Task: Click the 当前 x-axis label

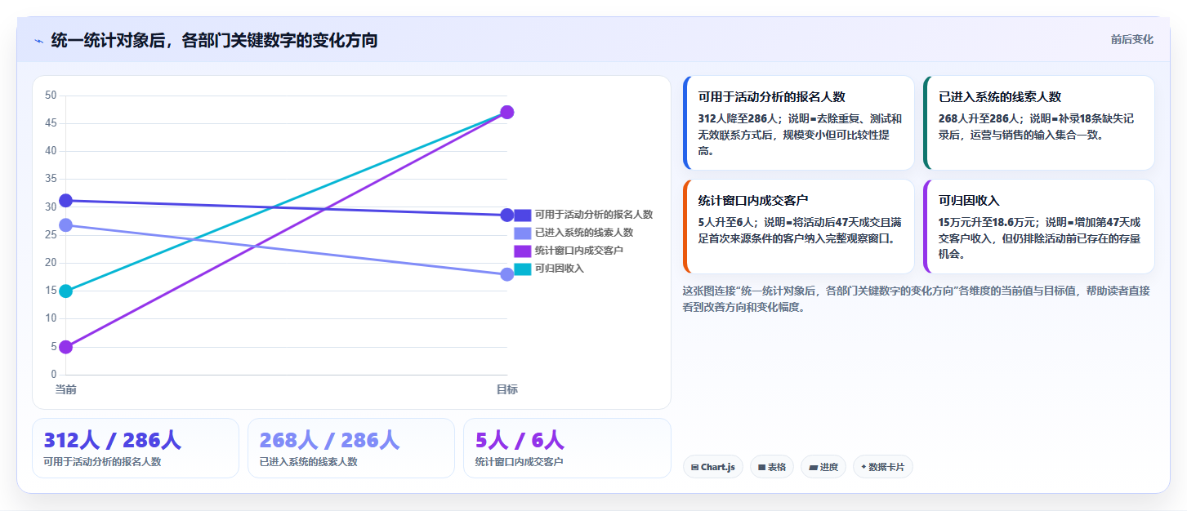Action: [65, 389]
